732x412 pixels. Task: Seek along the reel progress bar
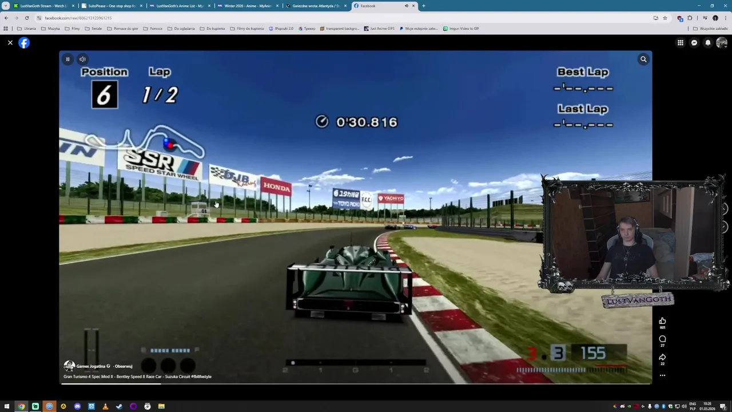coord(356,383)
